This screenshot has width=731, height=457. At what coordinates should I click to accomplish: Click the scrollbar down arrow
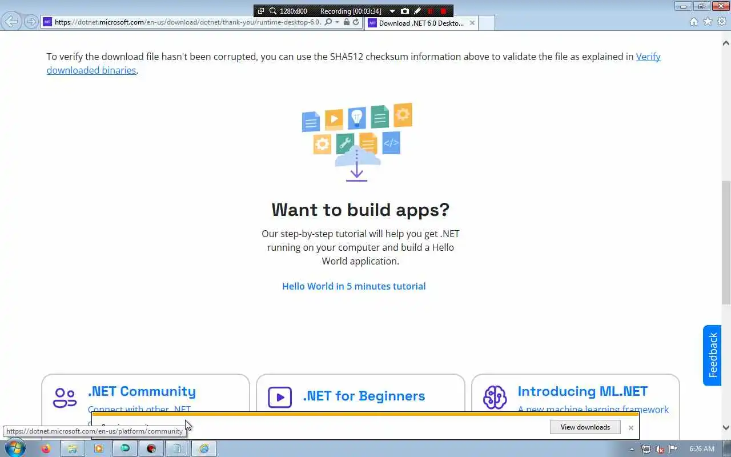[x=726, y=427]
